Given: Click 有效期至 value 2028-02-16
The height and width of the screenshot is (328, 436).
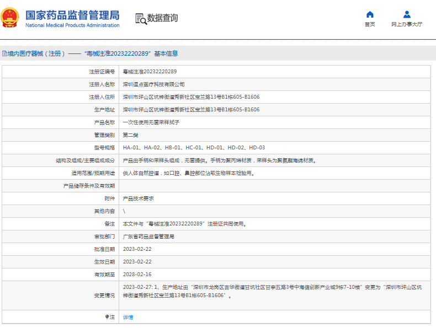Looking at the screenshot, I should pos(137,275).
